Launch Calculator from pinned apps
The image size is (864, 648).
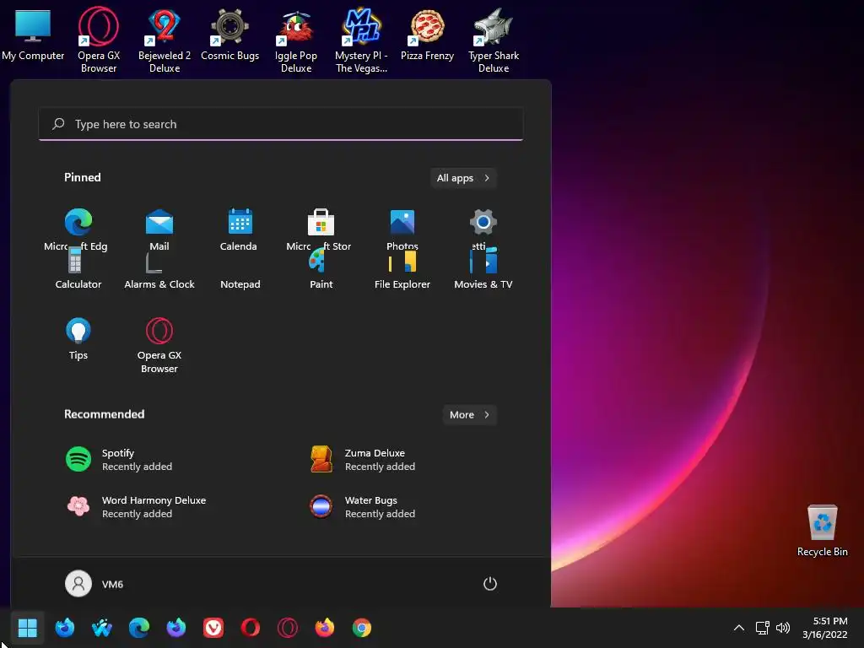pos(78,270)
